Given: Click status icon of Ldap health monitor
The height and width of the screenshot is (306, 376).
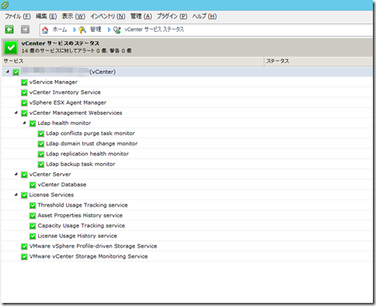Looking at the screenshot, I should [x=33, y=123].
